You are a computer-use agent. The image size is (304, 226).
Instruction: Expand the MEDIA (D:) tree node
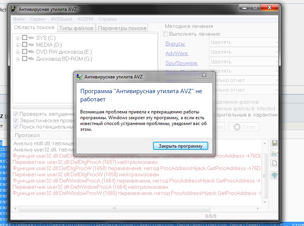(x=18, y=45)
